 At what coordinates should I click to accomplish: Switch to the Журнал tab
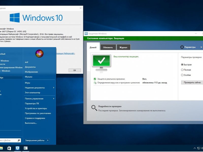123,47
